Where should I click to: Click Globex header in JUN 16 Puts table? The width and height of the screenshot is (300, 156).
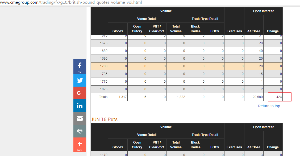pos(118,147)
